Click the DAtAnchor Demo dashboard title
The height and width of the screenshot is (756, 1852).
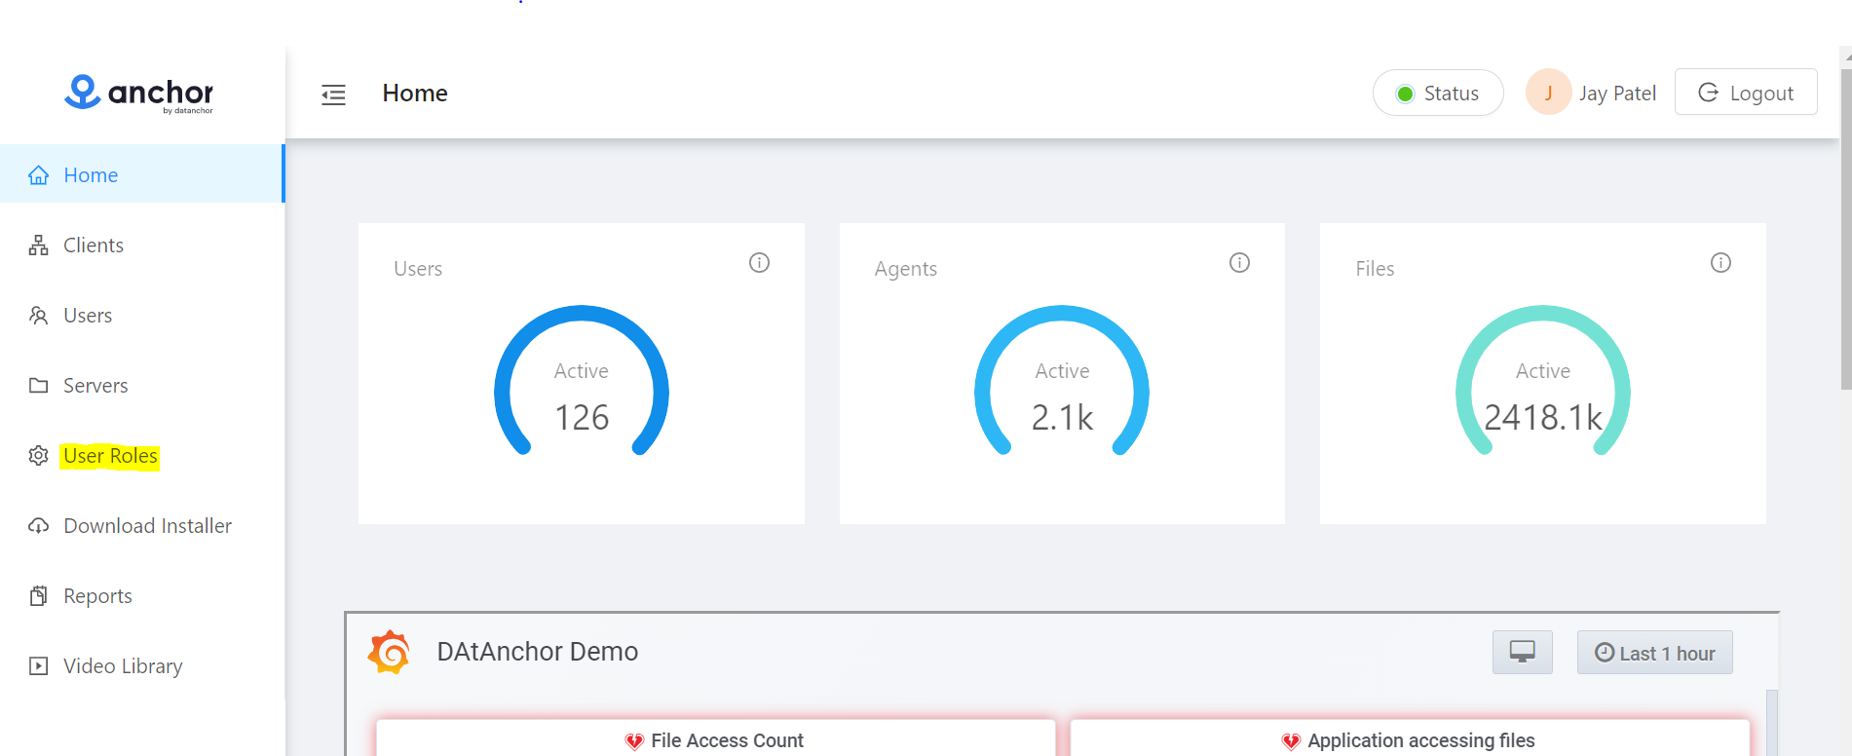coord(537,652)
